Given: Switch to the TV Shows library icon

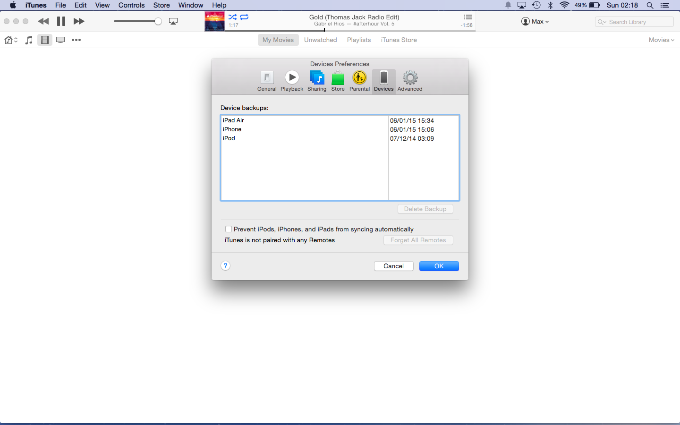Looking at the screenshot, I should [x=60, y=40].
